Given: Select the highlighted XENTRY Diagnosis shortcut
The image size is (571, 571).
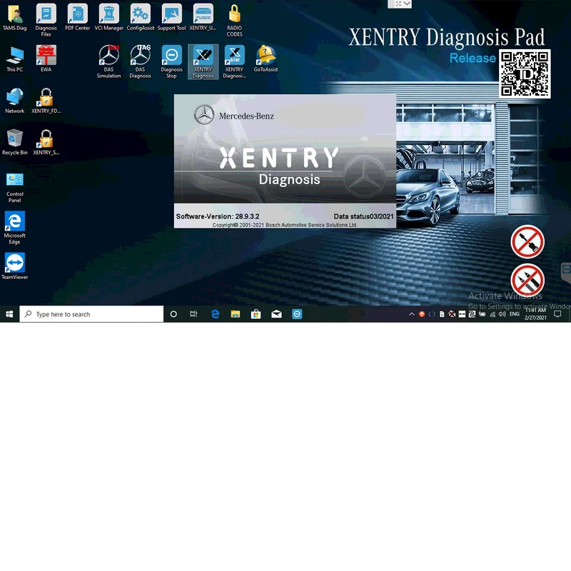Looking at the screenshot, I should point(203,61).
